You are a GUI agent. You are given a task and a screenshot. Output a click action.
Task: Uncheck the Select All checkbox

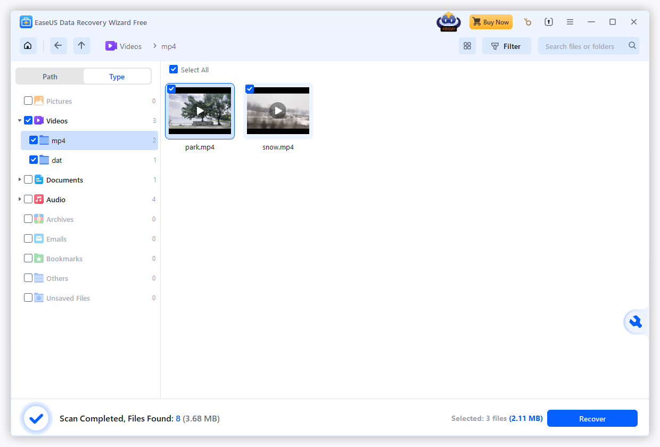pyautogui.click(x=173, y=69)
